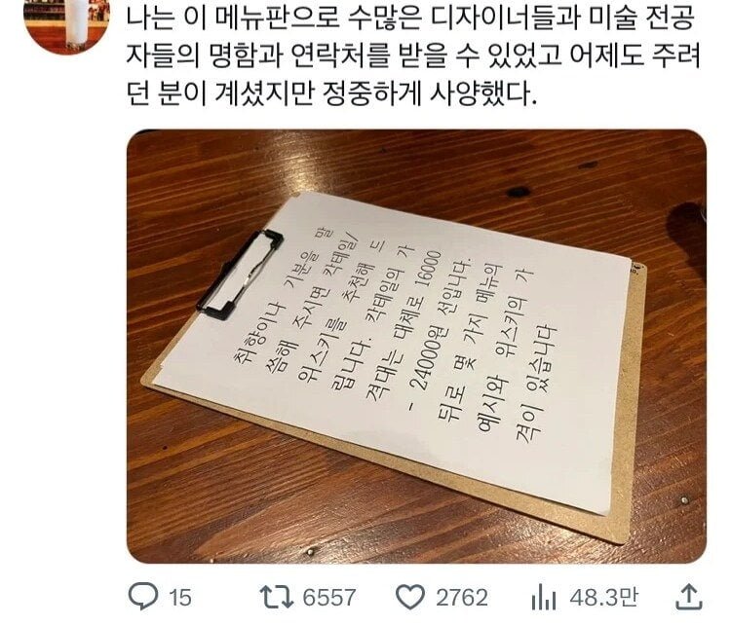
Task: Click tweet line ending 정중하게 사양했다
Action: pyautogui.click(x=332, y=94)
